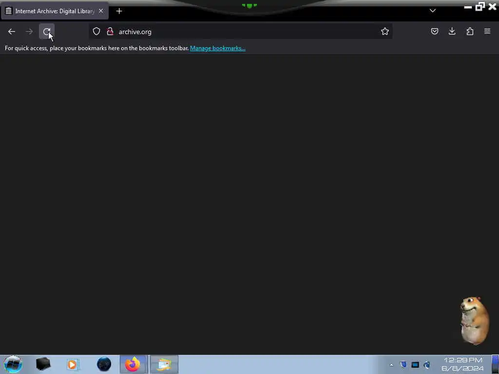This screenshot has height=374, width=499.
Task: Open the media player taskbar icon
Action: coord(72,364)
